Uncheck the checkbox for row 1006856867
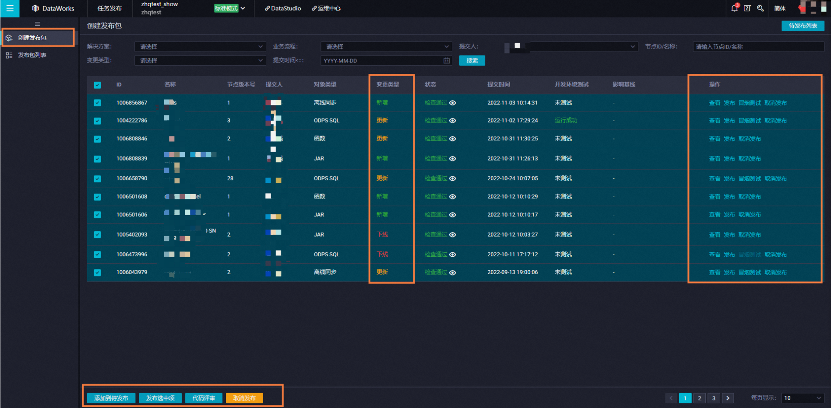The height and width of the screenshot is (408, 831). coord(97,103)
